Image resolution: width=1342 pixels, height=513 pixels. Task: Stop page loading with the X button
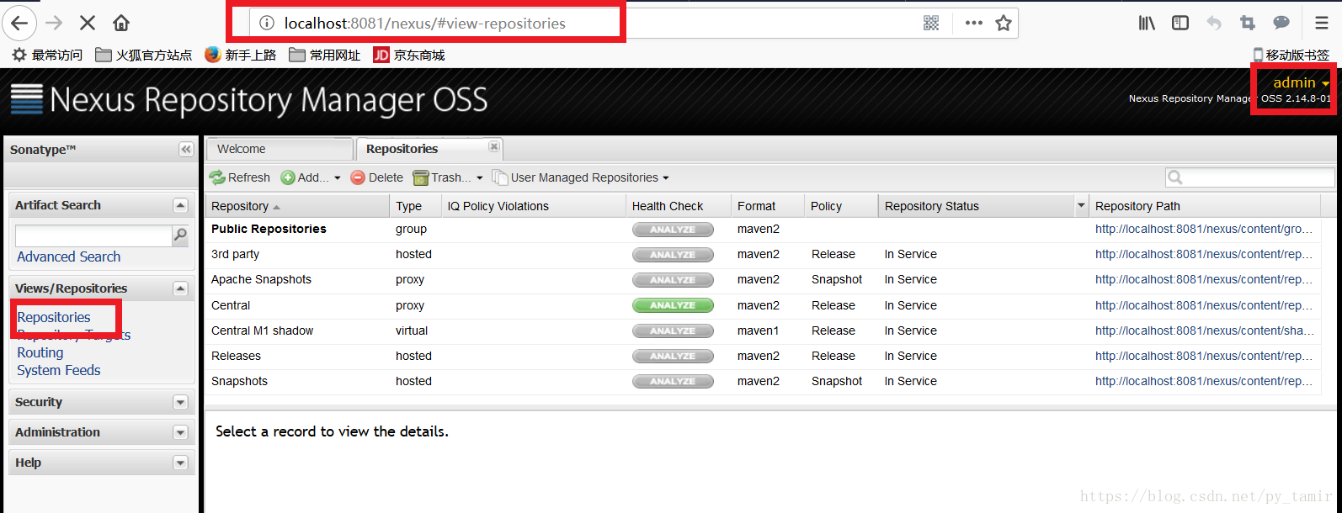click(x=88, y=23)
